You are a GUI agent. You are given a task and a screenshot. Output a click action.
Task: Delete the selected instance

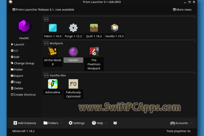pos(17,88)
